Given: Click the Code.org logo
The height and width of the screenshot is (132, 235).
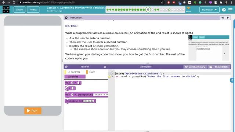Looking at the screenshot, I should [6, 10].
